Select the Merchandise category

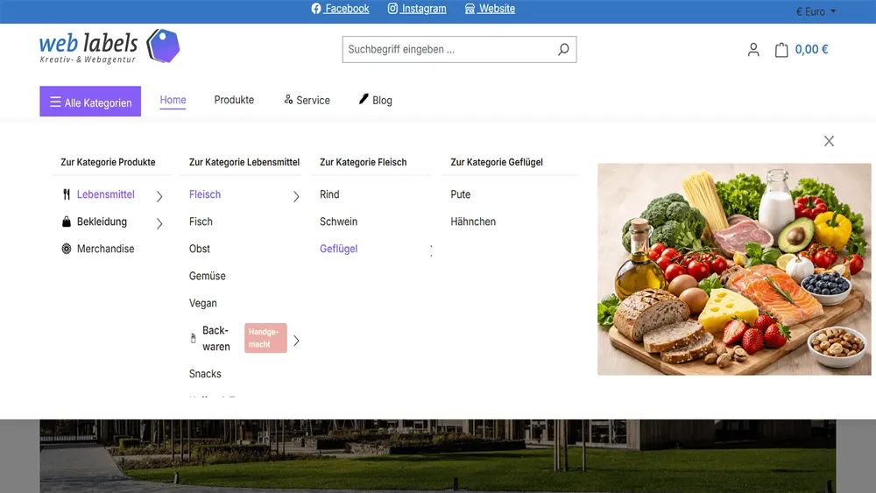point(106,249)
